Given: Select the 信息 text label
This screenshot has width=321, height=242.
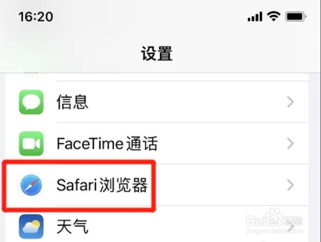Looking at the screenshot, I should pos(72,102).
